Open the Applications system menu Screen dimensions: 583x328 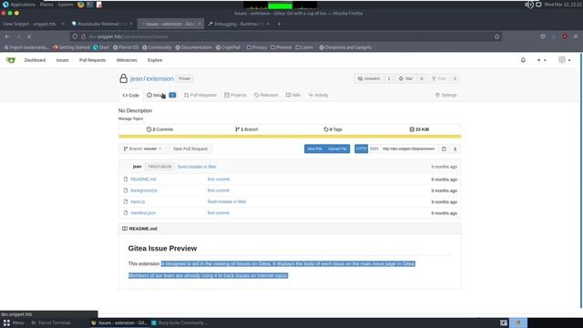coord(19,5)
